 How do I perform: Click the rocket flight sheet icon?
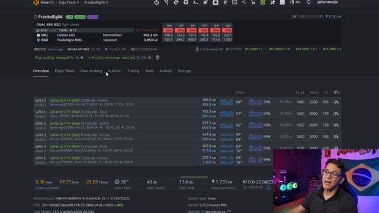[205, 2]
